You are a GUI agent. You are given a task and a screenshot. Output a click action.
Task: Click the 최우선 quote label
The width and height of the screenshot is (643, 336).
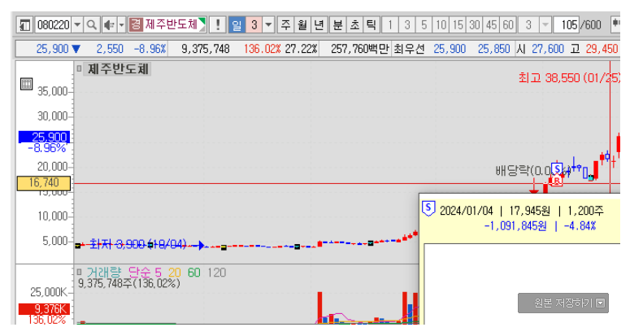tap(409, 49)
